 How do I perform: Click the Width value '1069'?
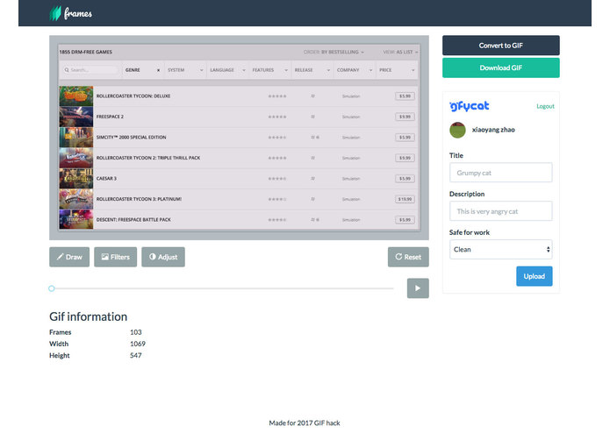(138, 344)
